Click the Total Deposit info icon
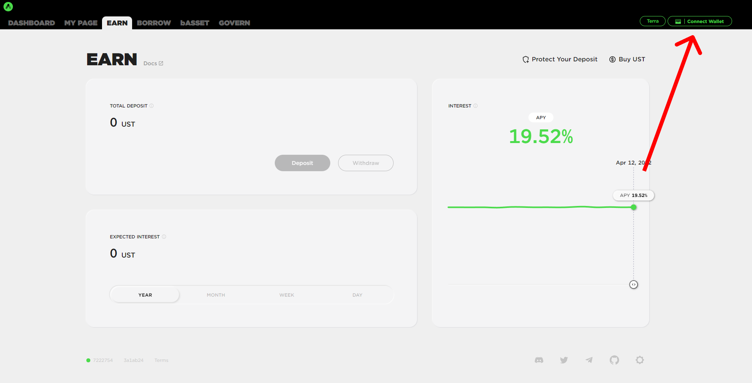Viewport: 752px width, 383px height. 152,106
